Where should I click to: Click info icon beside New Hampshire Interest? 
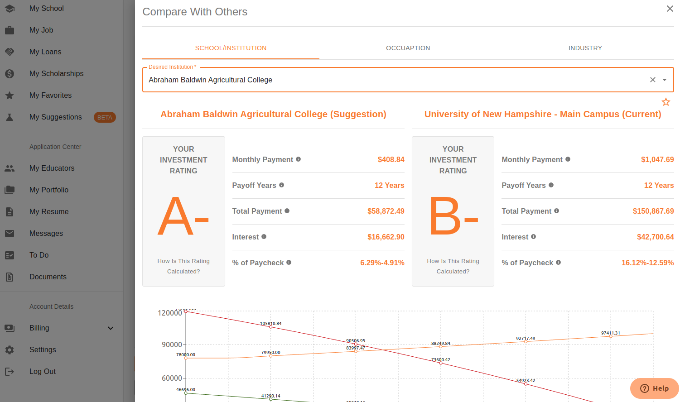tap(534, 237)
